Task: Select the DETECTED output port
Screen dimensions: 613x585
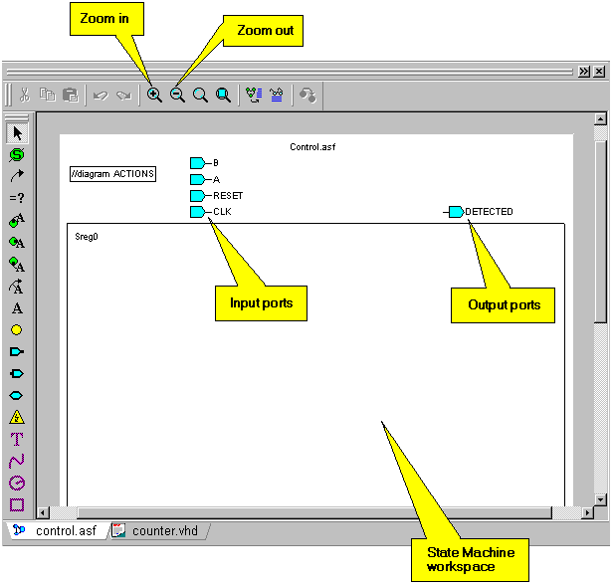Action: (x=456, y=212)
